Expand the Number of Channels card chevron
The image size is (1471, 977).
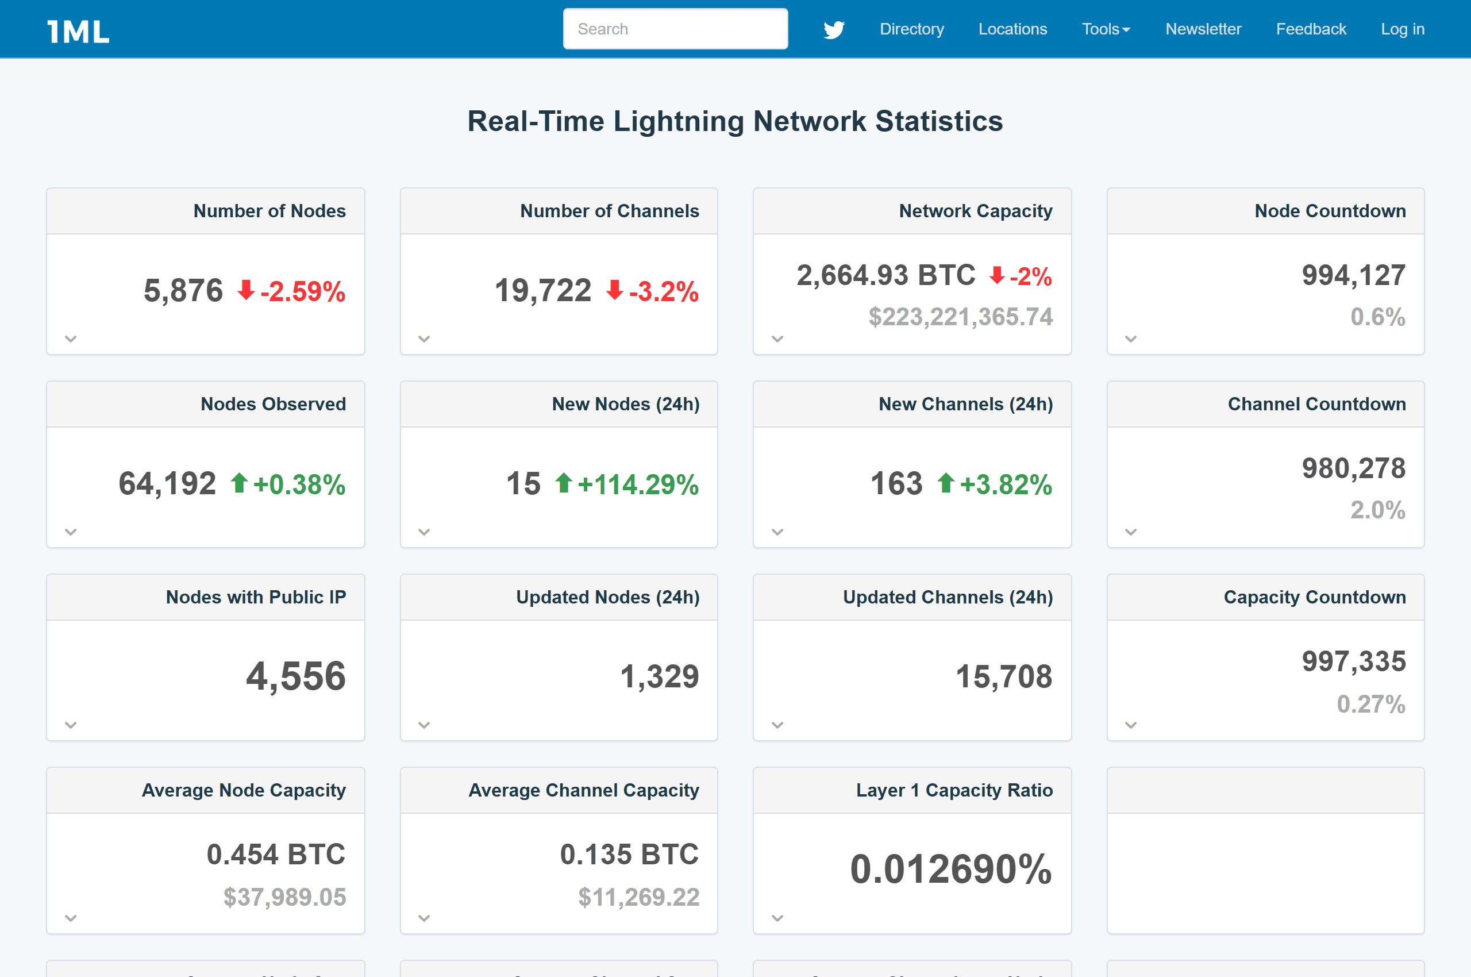424,339
